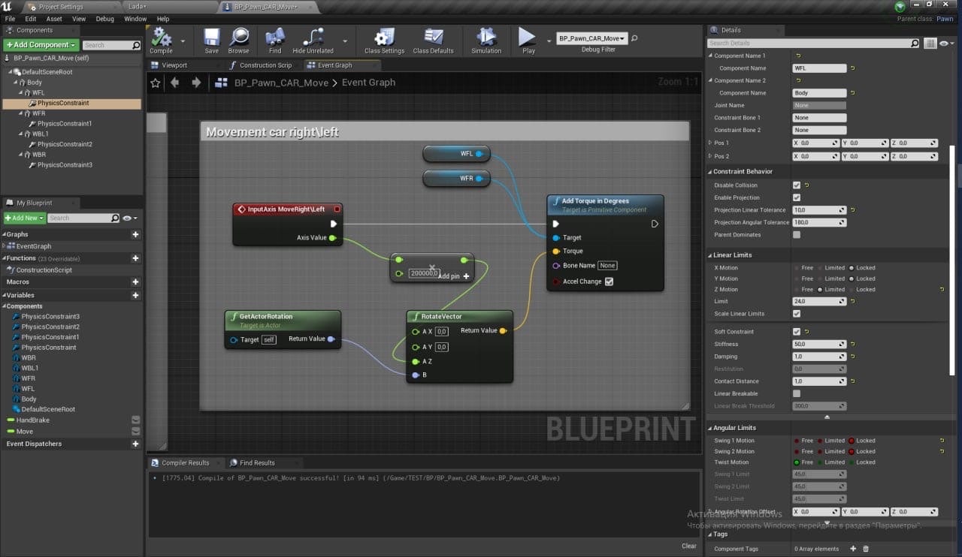
Task: Add a new Function with plus icon
Action: (x=135, y=258)
